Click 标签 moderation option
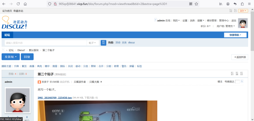 139,66
